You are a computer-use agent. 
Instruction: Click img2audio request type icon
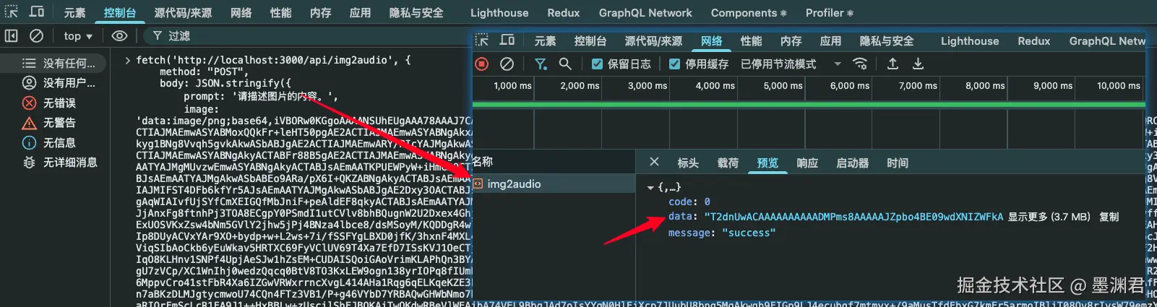click(478, 183)
